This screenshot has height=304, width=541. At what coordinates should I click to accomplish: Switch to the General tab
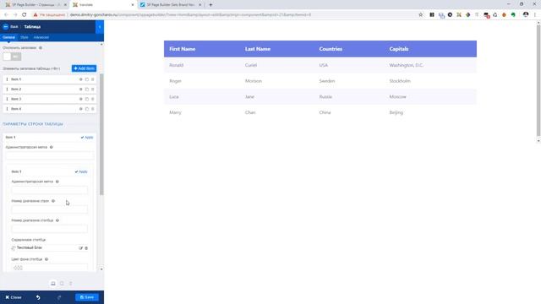tap(8, 37)
